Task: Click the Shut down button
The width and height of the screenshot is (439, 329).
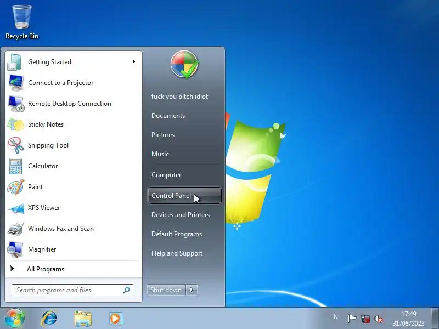Action: point(166,290)
